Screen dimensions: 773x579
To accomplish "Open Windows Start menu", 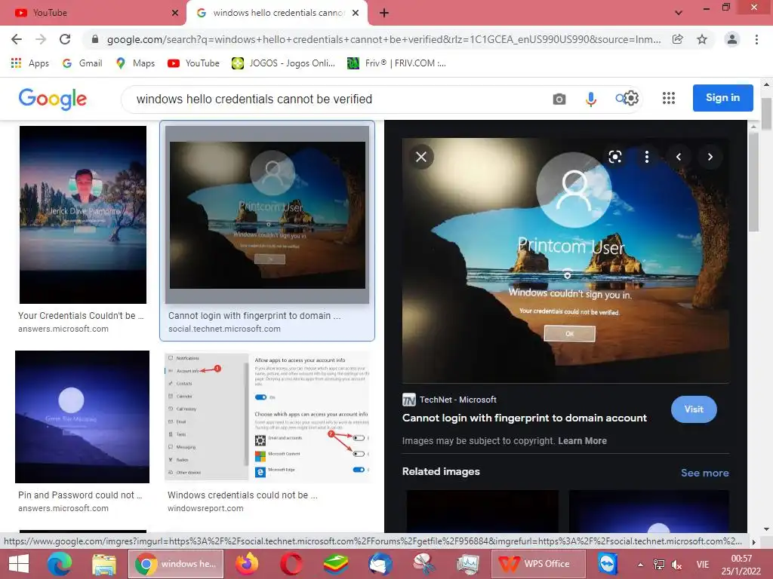I will [19, 564].
